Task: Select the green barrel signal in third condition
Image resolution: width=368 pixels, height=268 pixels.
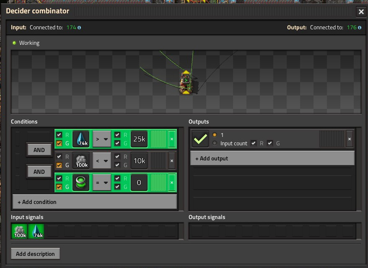Action: point(81,183)
